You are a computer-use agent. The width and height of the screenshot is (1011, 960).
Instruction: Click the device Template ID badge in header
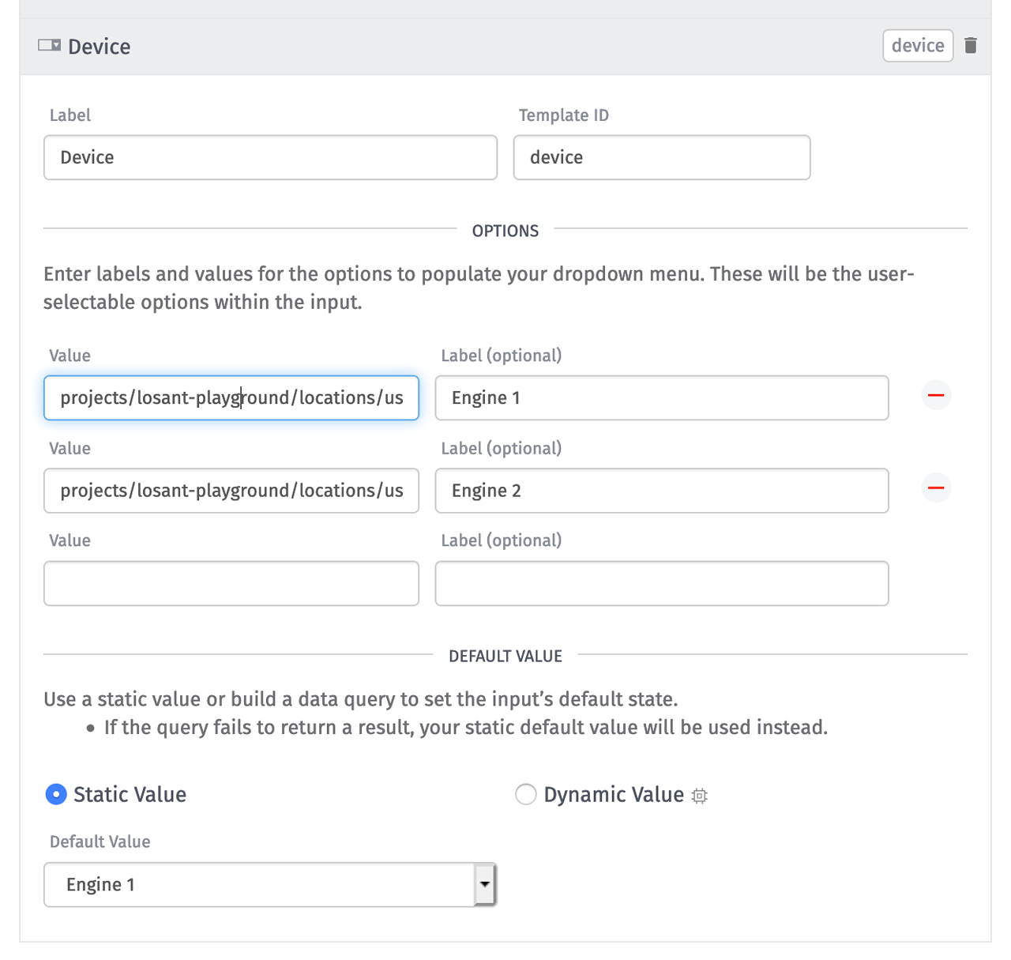coord(918,45)
